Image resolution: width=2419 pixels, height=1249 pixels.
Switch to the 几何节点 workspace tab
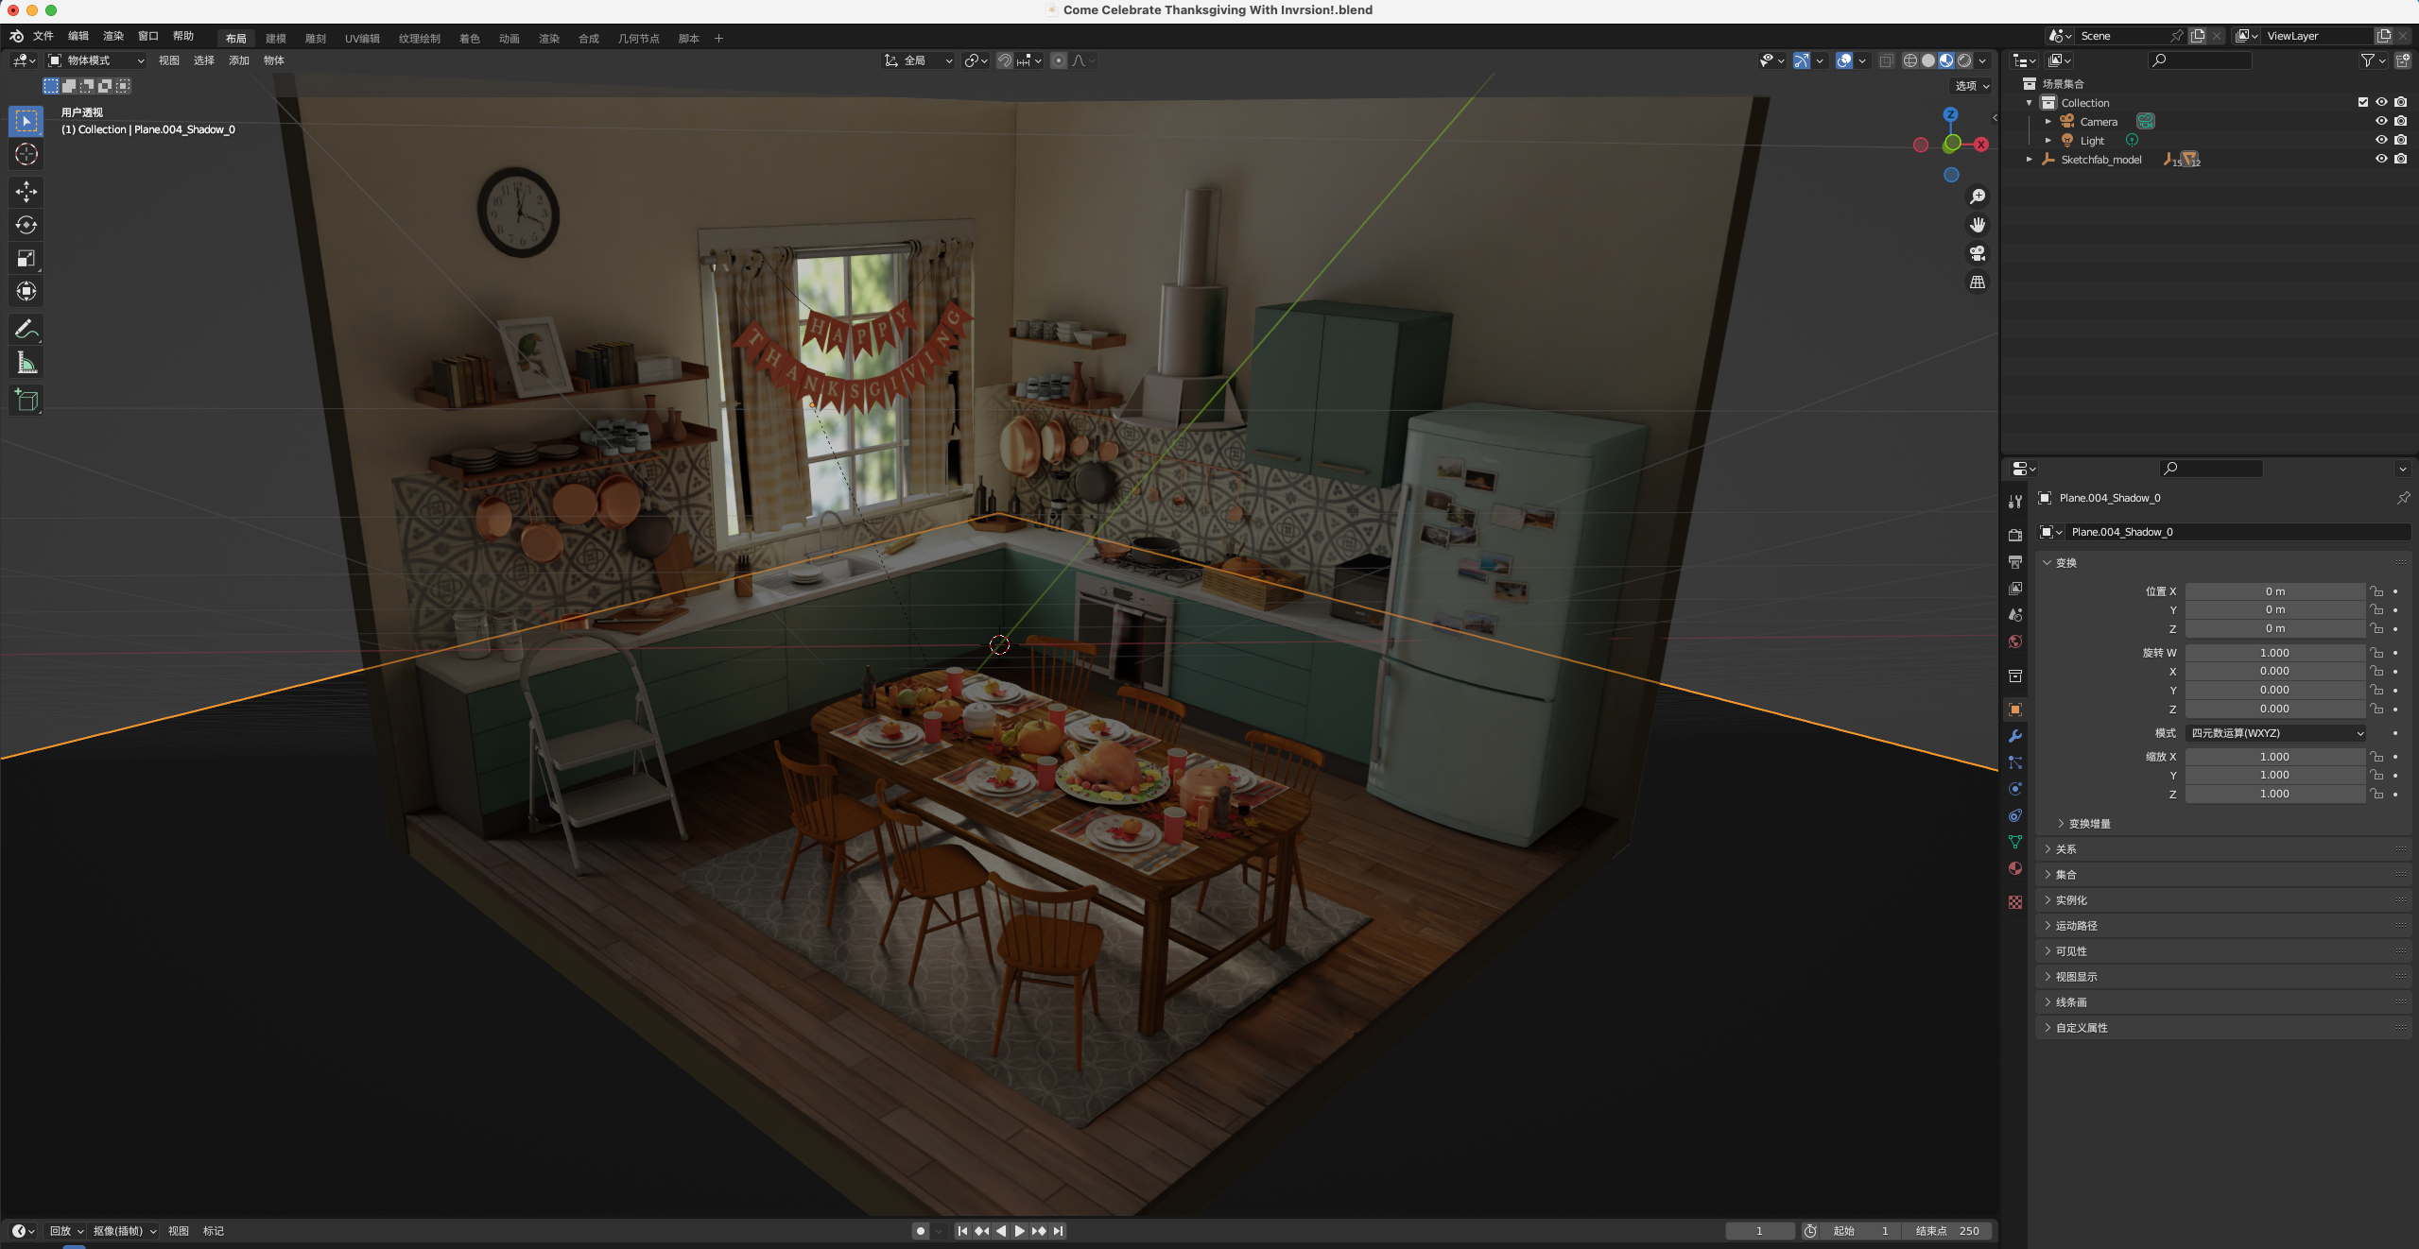pyautogui.click(x=639, y=39)
